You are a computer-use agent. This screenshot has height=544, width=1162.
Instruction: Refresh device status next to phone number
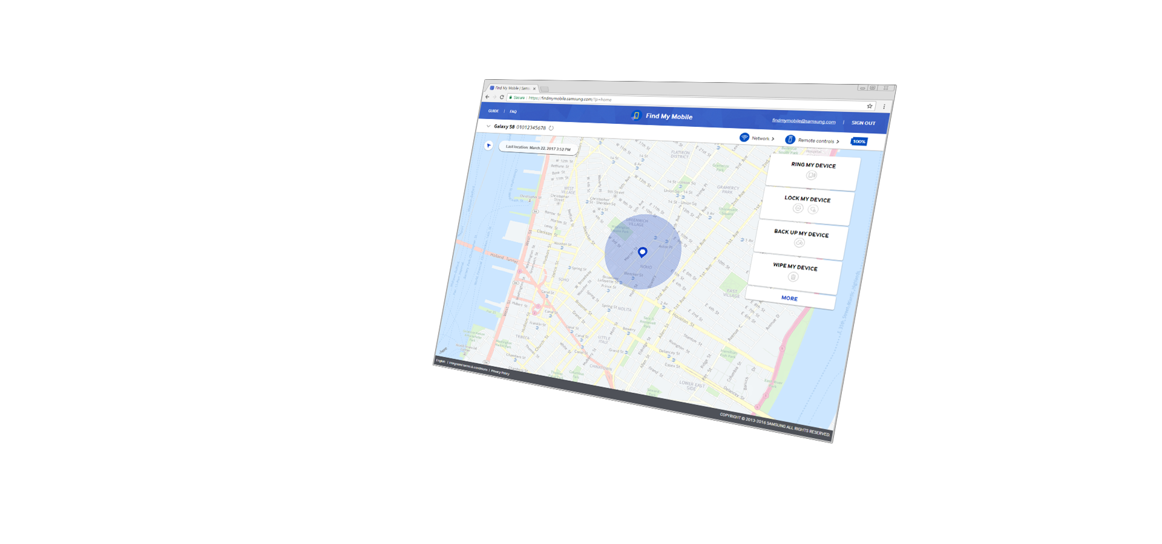[551, 128]
